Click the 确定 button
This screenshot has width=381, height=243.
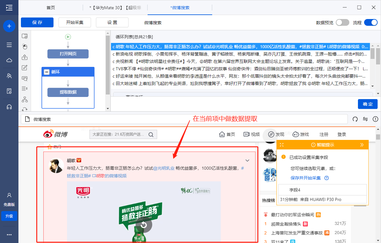(x=368, y=104)
